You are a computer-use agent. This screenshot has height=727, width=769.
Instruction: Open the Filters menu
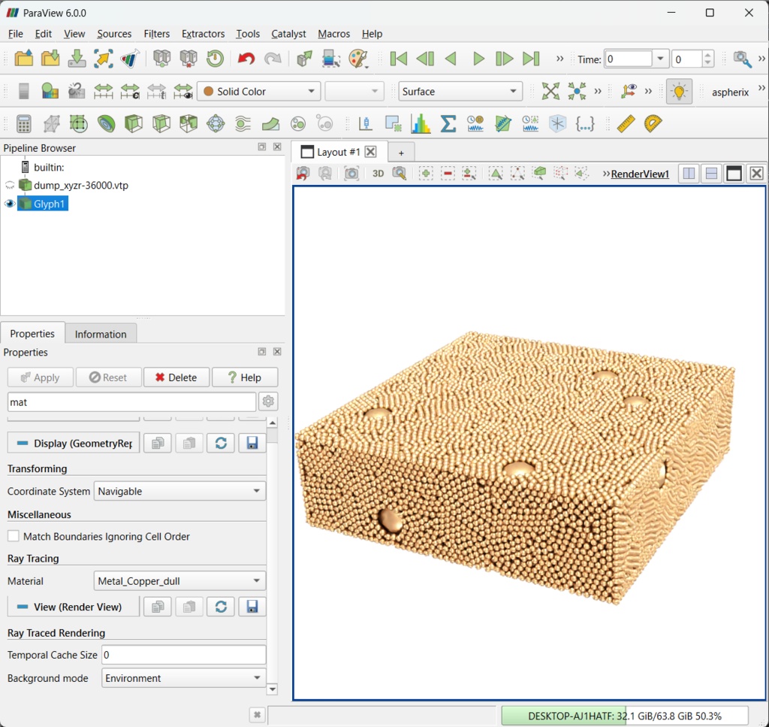click(156, 34)
